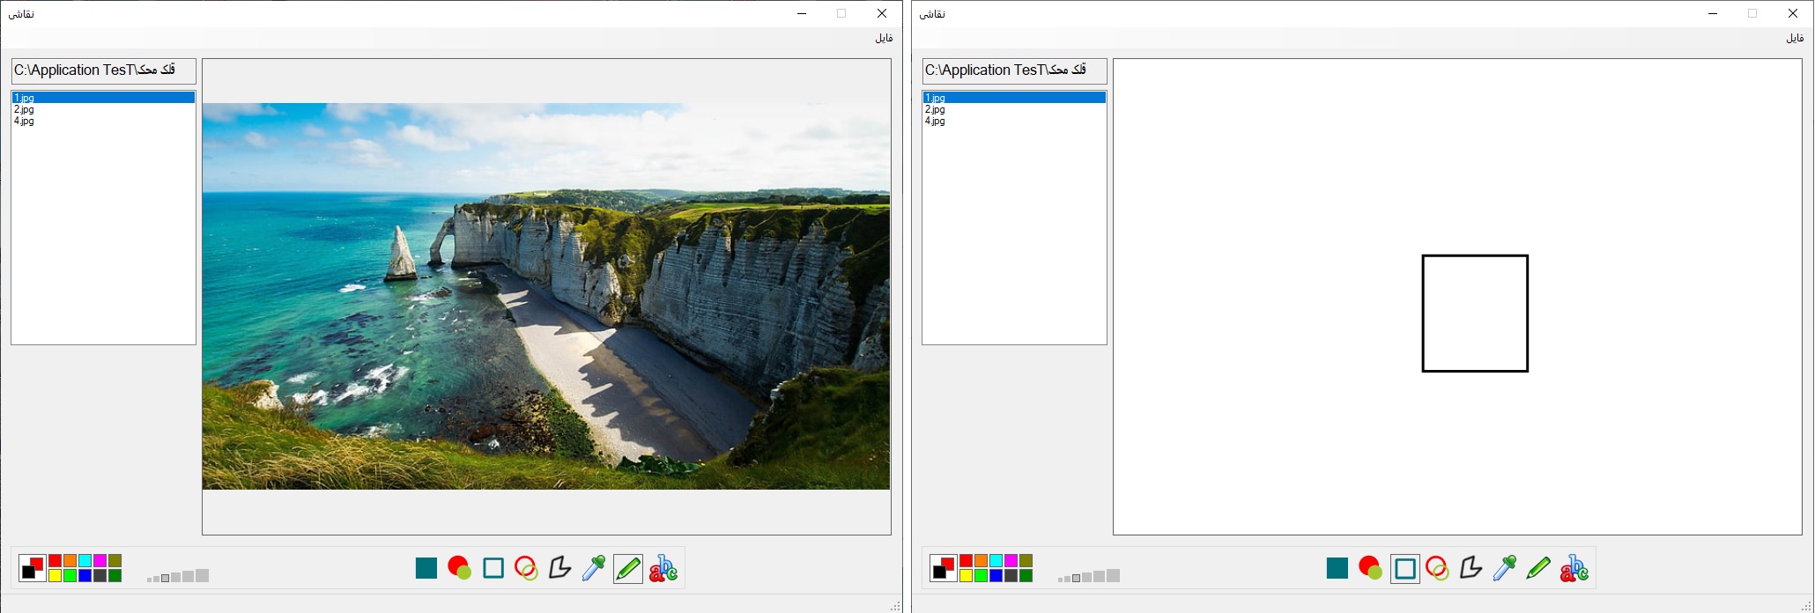Screen dimensions: 1815x613
Task: Select the green pencil tool in right window
Action: pyautogui.click(x=1538, y=568)
